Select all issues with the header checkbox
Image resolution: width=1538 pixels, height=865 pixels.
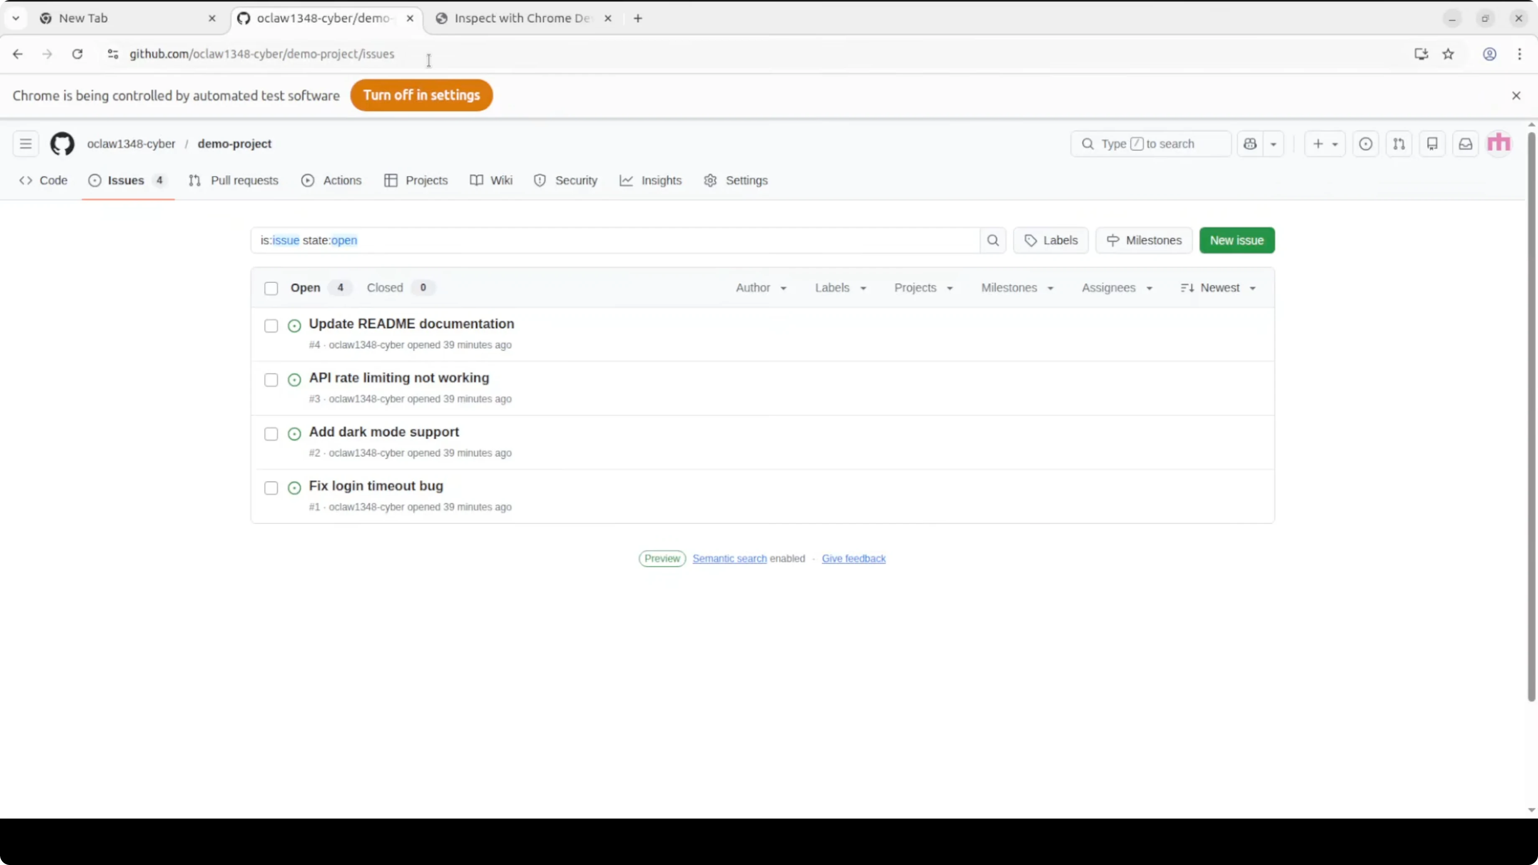270,288
